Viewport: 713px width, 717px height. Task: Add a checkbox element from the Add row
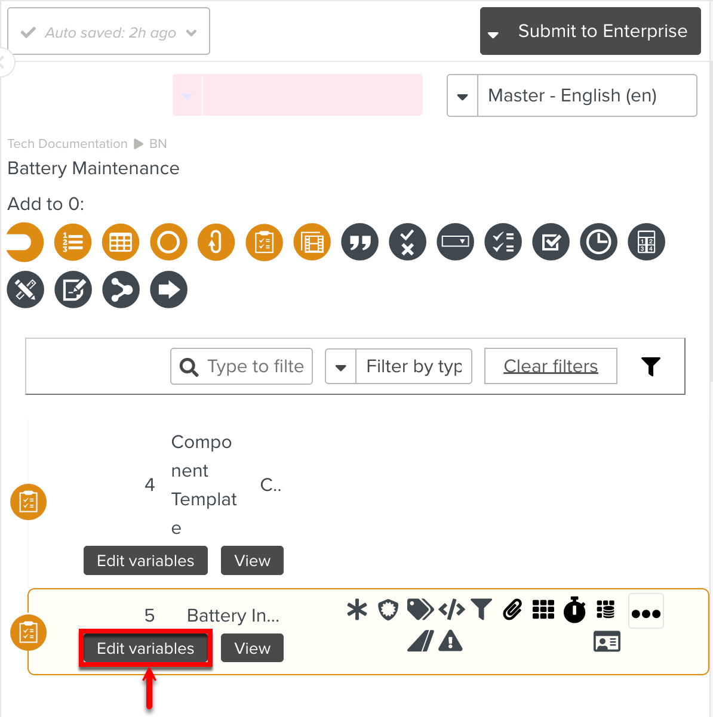point(551,242)
